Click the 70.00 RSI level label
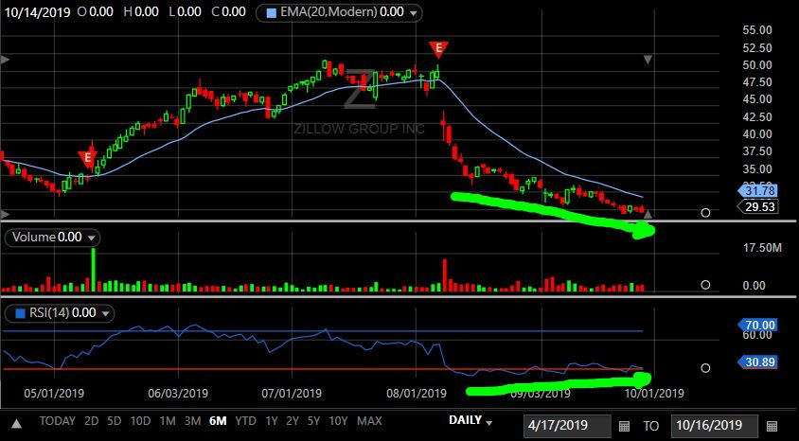799x441 pixels. coord(757,325)
